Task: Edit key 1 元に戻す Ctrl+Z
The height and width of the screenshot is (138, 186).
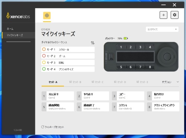Action: click(58, 96)
